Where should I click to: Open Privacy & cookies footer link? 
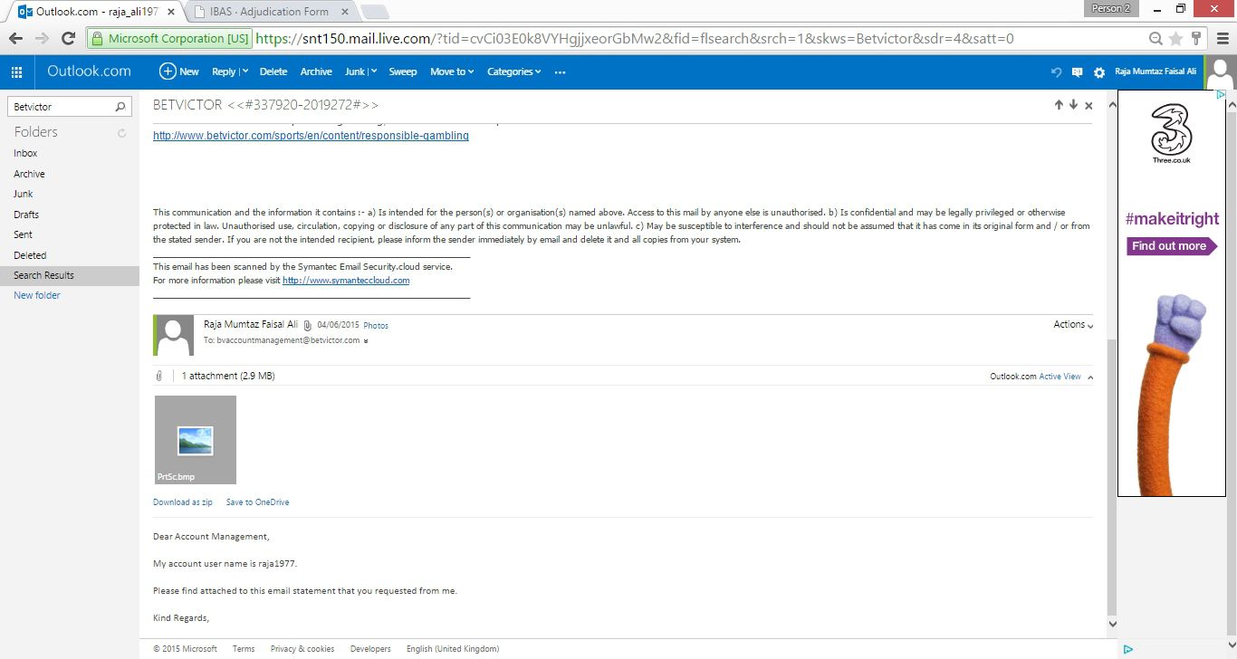(302, 649)
